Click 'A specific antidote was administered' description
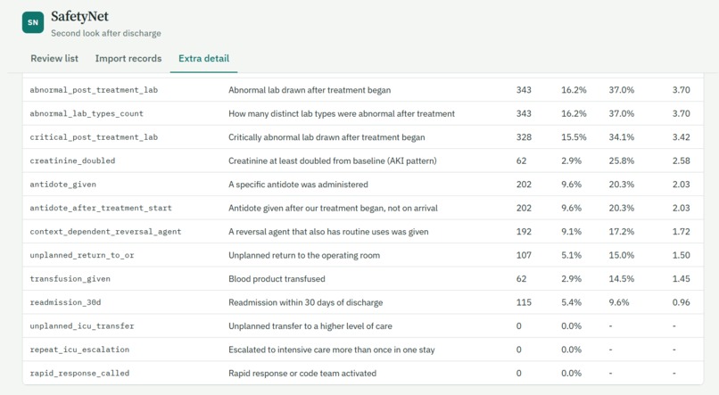This screenshot has height=395, width=719. click(298, 185)
